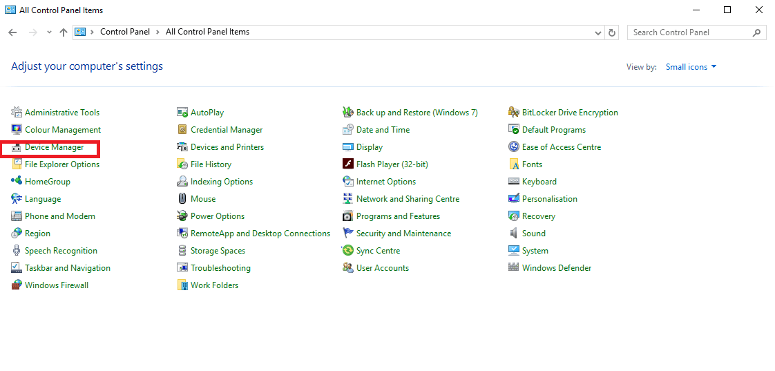Click the Network and Sharing Centre icon
The height and width of the screenshot is (371, 775).
(x=348, y=199)
